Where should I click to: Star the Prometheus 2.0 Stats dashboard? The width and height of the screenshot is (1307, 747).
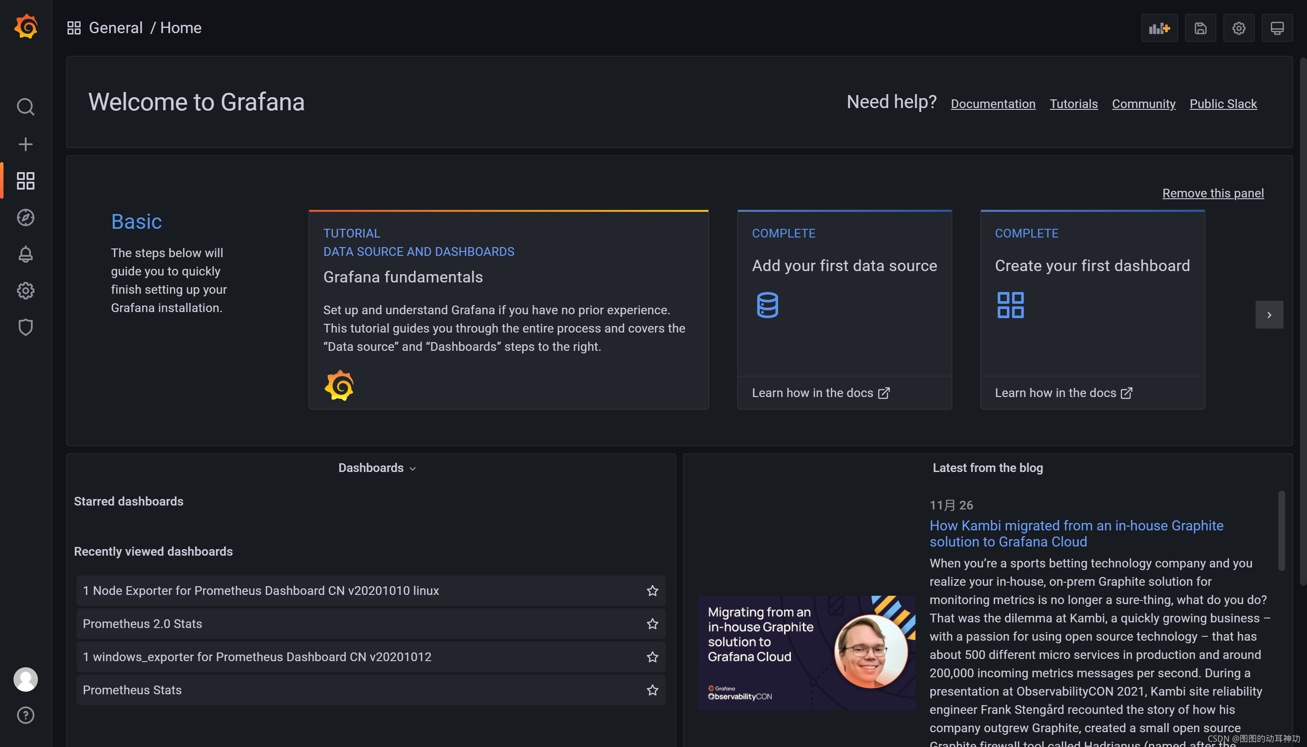pos(652,624)
